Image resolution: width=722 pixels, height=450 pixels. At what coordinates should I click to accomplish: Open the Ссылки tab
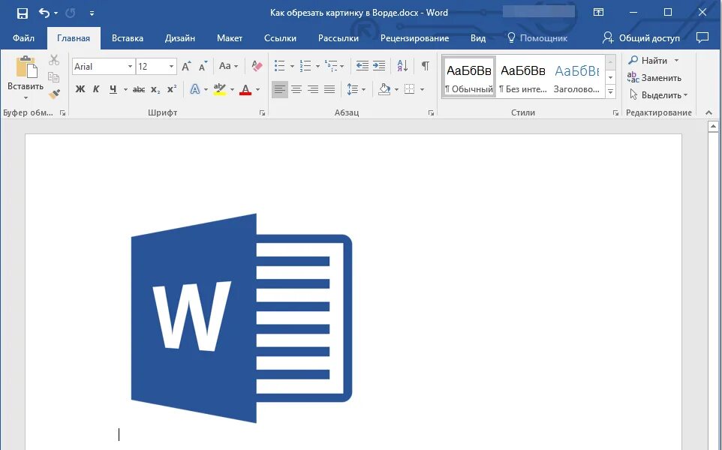point(280,38)
